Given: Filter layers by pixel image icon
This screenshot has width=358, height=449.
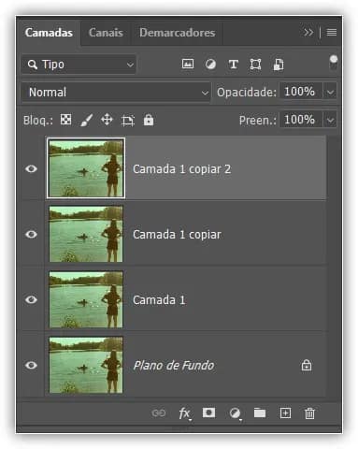Looking at the screenshot, I should coord(188,64).
